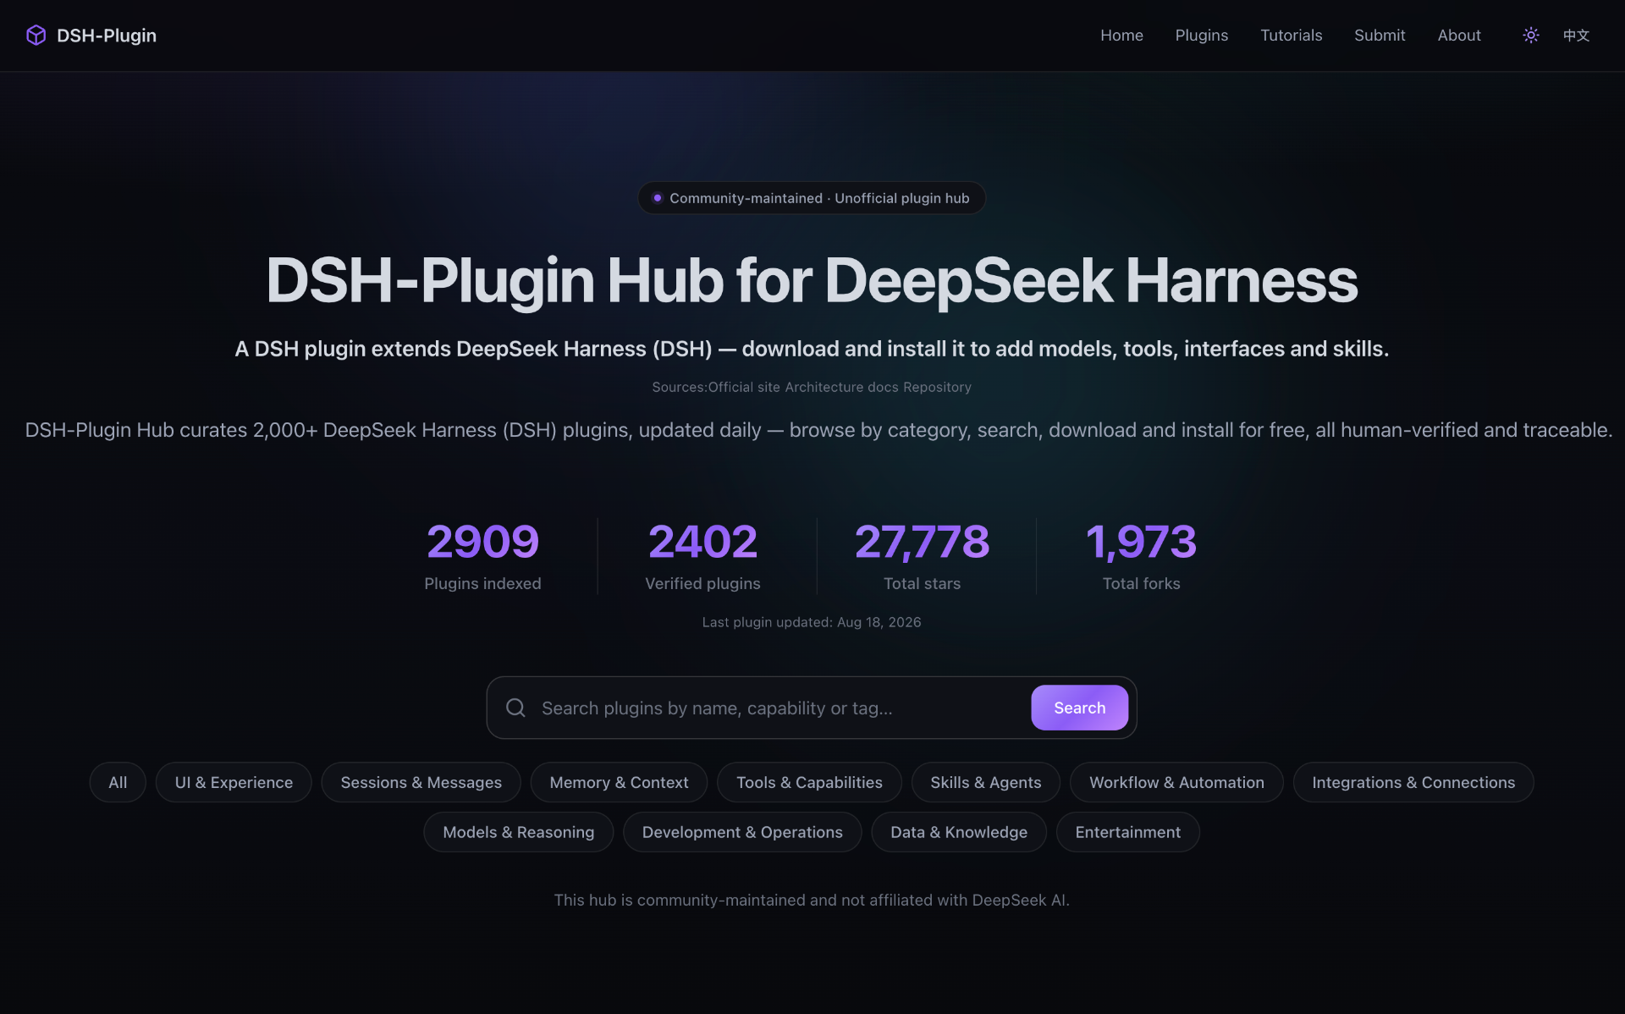Click the 2909 Plugins indexed stat
The image size is (1625, 1014).
(x=482, y=555)
